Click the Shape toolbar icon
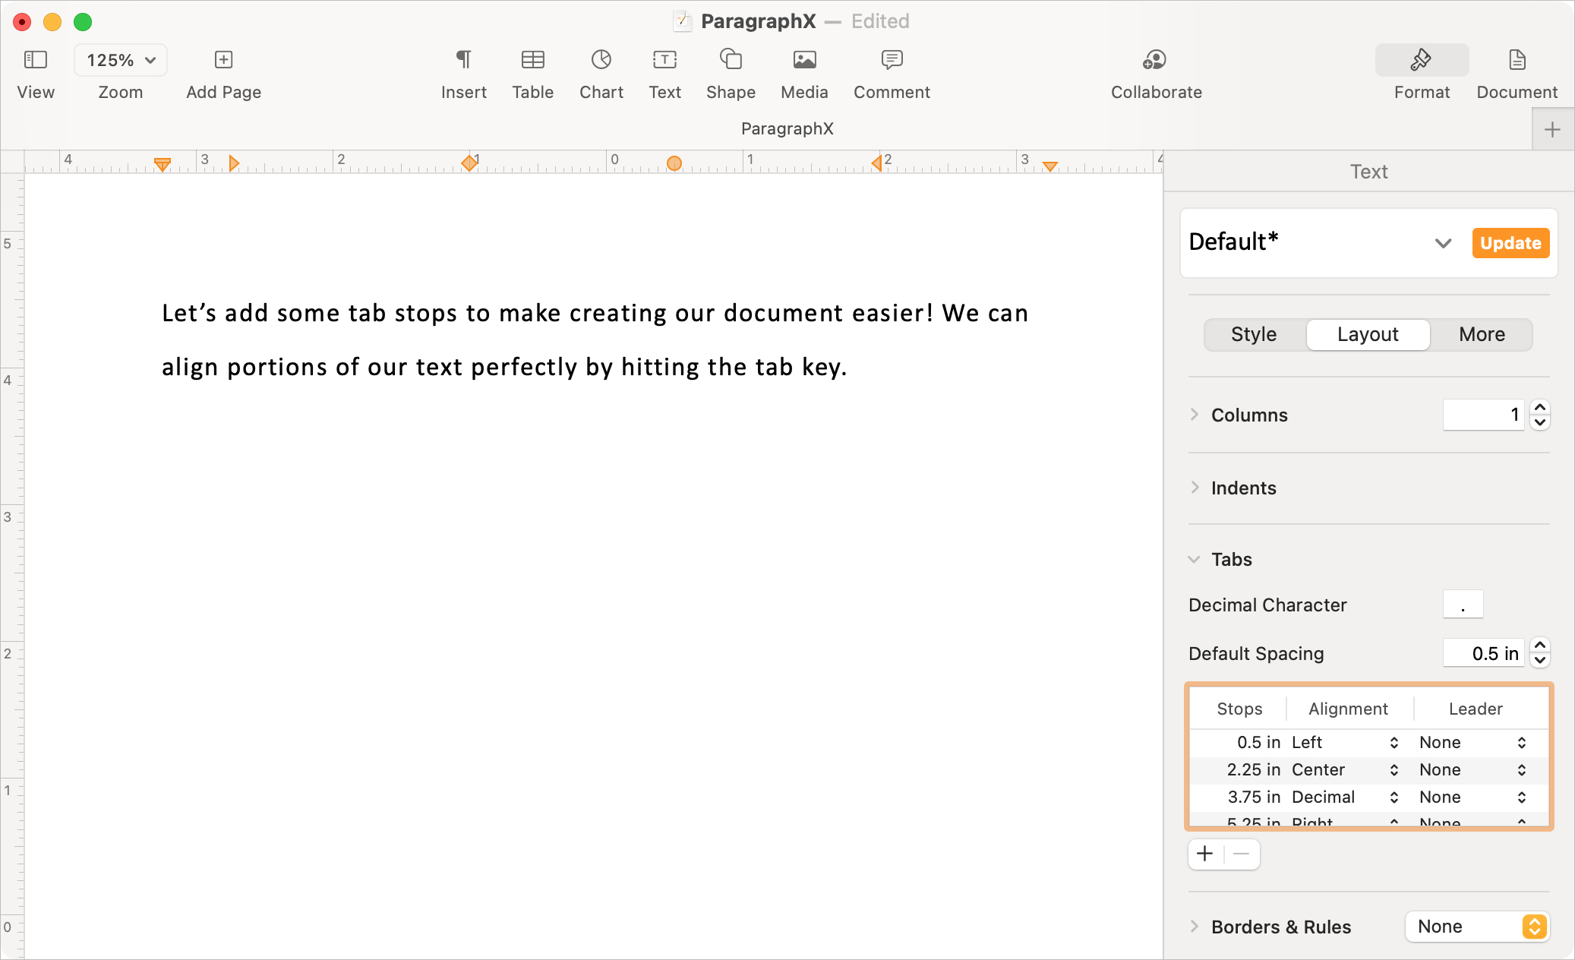This screenshot has width=1575, height=960. pos(731,59)
